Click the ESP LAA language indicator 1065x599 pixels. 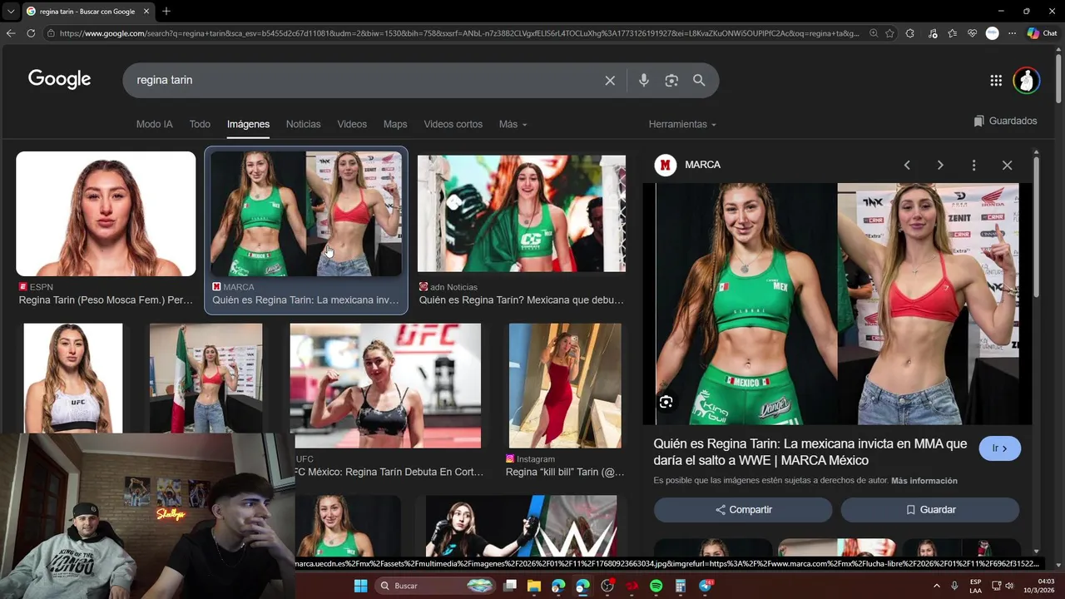(975, 586)
